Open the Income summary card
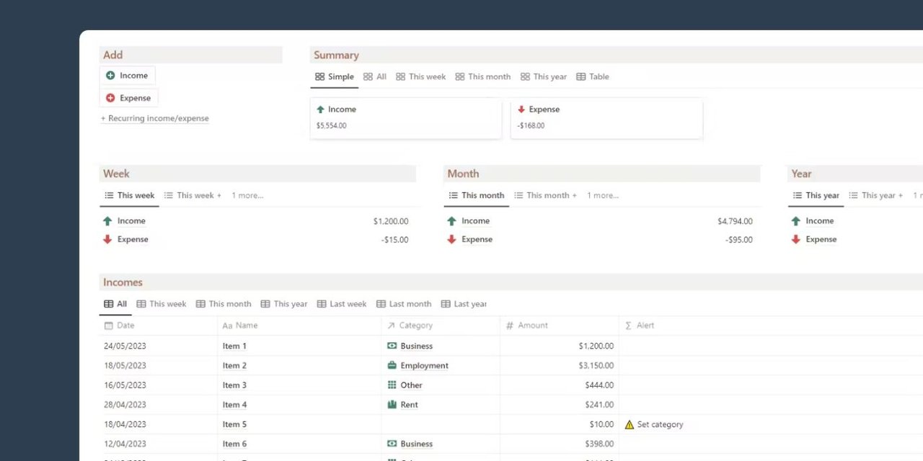 [x=406, y=118]
